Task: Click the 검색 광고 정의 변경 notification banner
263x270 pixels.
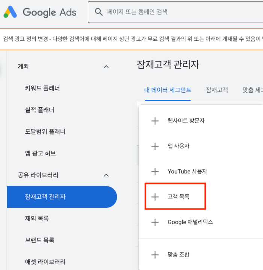Action: point(131,39)
